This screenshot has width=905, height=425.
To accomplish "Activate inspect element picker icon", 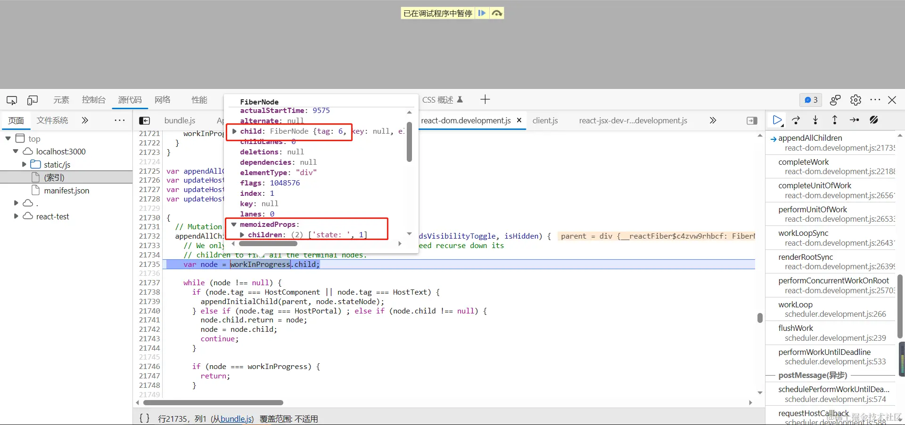I will coord(12,100).
